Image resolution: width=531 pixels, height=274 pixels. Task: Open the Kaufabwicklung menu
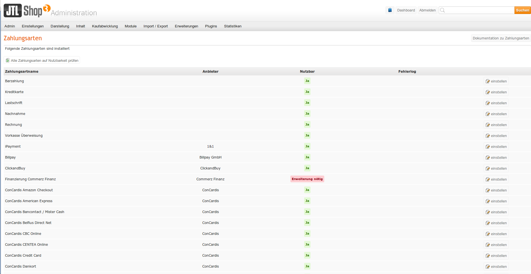(105, 26)
